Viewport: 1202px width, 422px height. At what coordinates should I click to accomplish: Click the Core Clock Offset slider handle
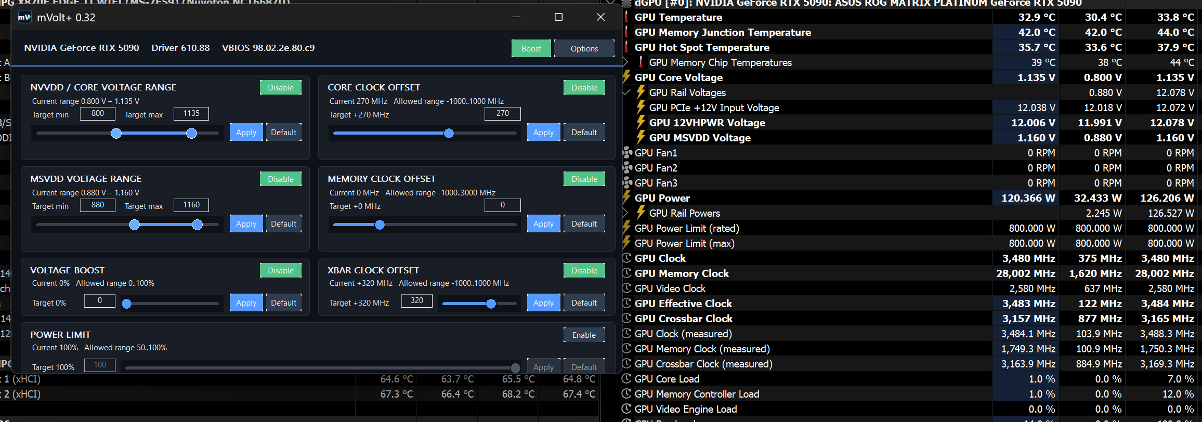tap(449, 134)
